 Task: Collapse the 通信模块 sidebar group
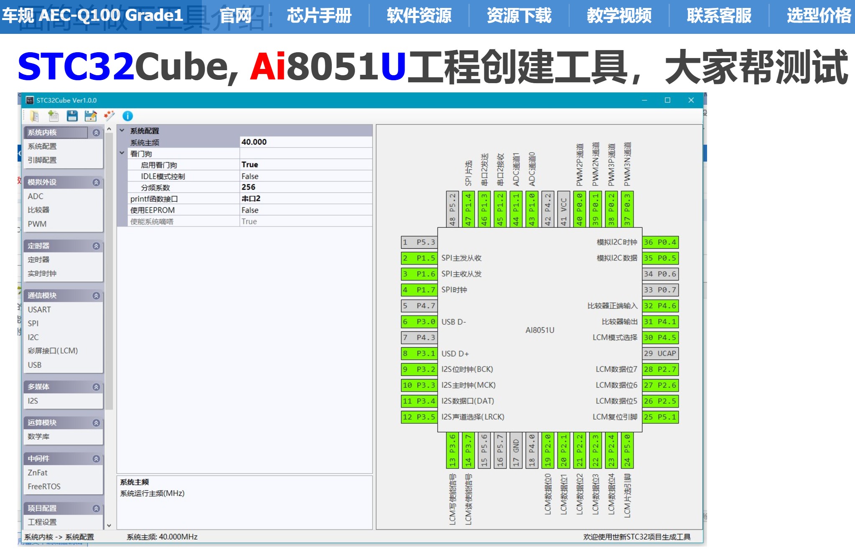[96, 295]
